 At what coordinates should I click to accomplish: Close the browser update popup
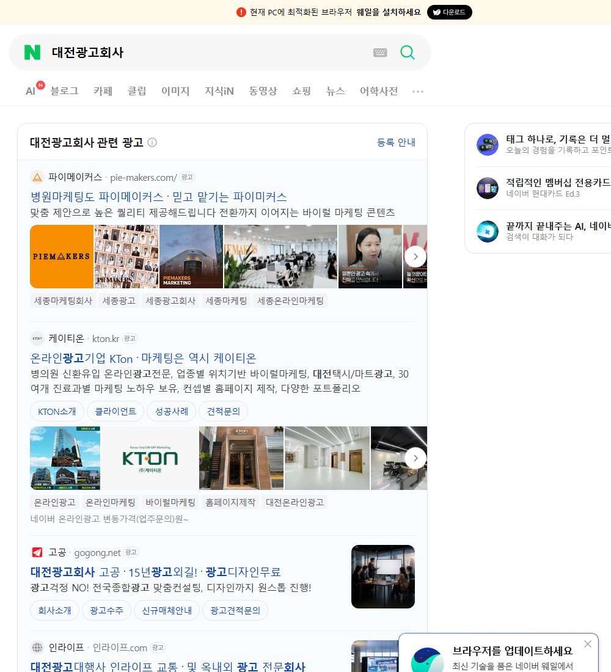[x=587, y=644]
